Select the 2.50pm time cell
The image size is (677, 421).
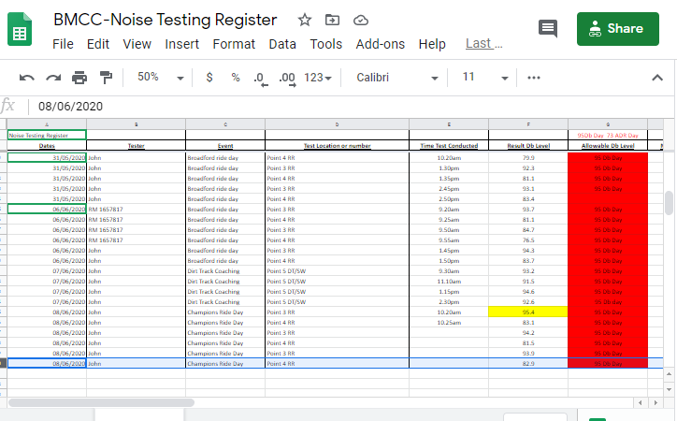tap(449, 198)
